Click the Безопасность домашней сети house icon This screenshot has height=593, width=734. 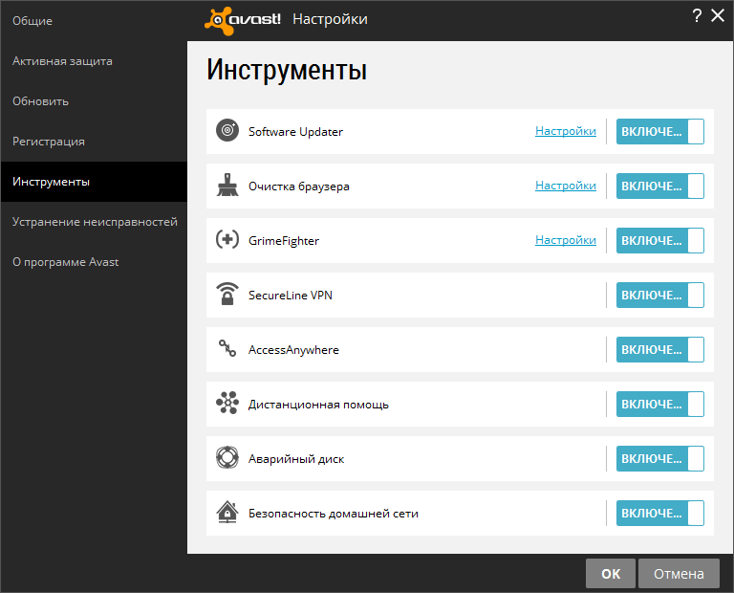tap(227, 512)
